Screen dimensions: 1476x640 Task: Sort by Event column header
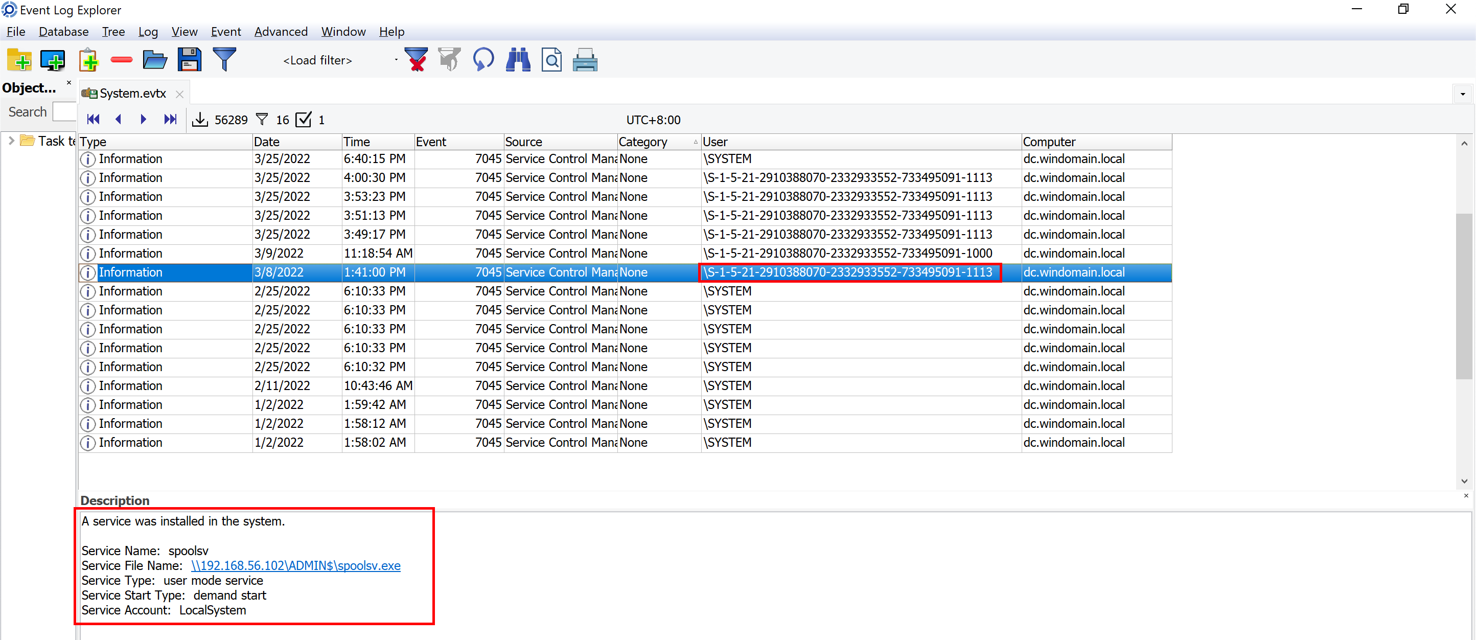459,142
